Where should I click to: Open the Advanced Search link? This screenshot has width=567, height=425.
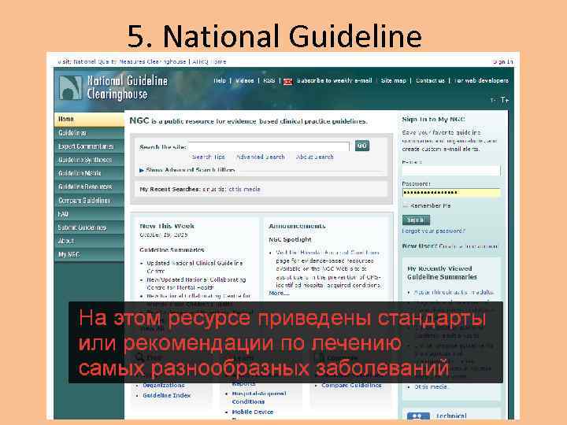click(261, 157)
